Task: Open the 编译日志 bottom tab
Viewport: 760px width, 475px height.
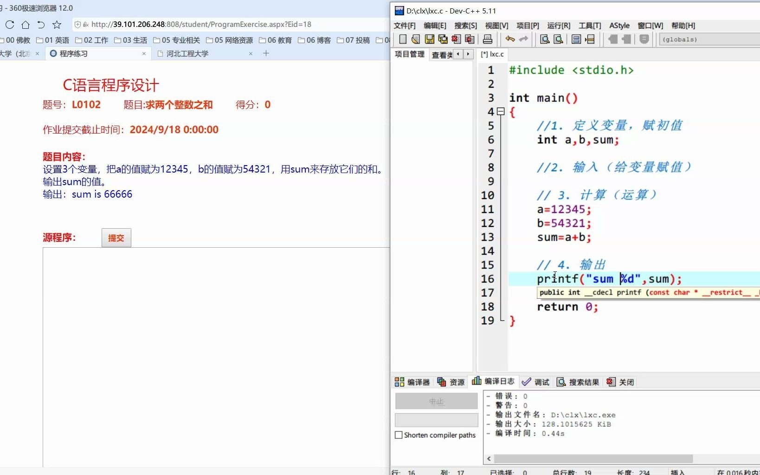Action: pyautogui.click(x=493, y=381)
